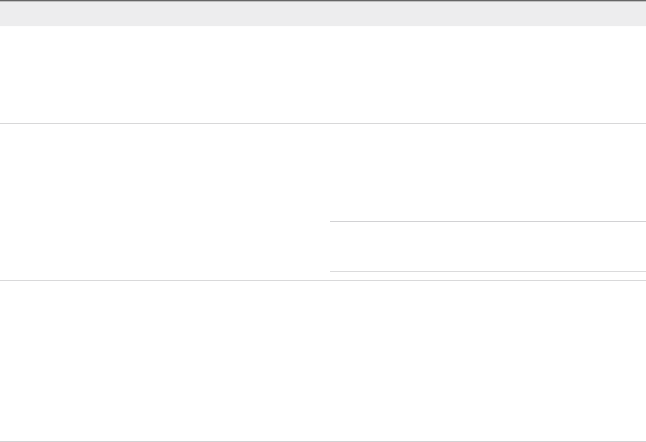Viewport: 646px width, 442px height.
Task: Click the left end of the short sub-row divider
Action: [x=333, y=222]
